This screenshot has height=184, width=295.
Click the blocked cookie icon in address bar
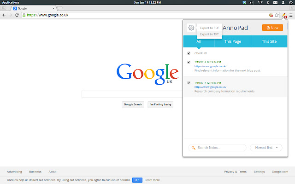tap(271, 15)
